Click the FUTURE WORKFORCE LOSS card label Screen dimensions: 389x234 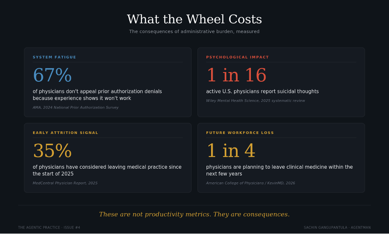tap(240, 133)
